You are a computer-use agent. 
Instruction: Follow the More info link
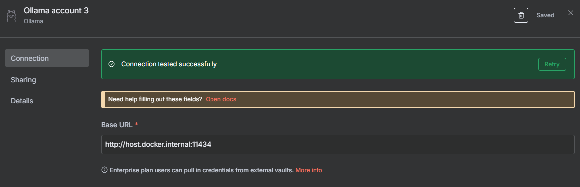click(309, 170)
